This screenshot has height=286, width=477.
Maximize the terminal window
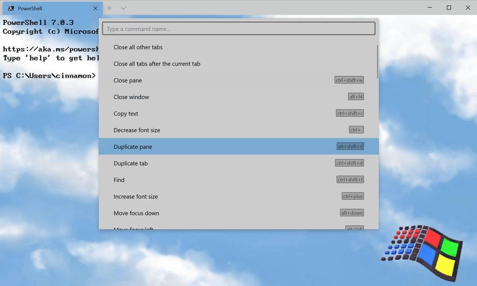point(449,8)
